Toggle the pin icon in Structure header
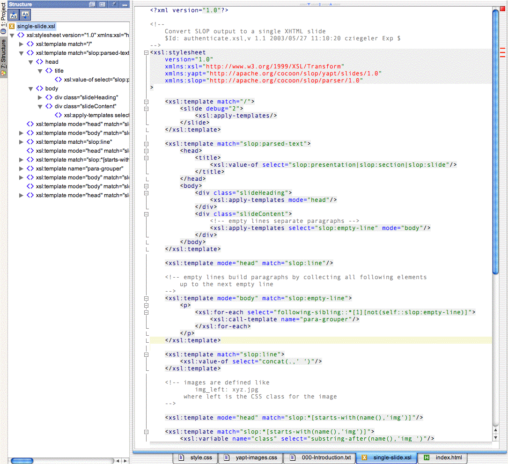 coord(114,4)
